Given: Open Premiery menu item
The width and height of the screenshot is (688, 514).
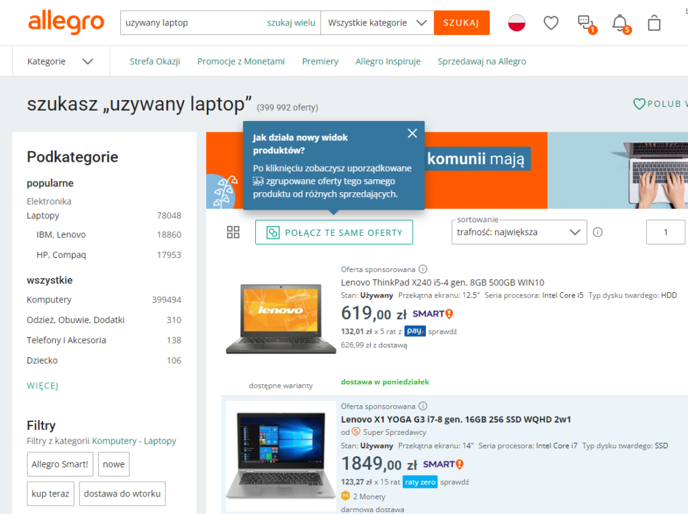Looking at the screenshot, I should (x=320, y=61).
